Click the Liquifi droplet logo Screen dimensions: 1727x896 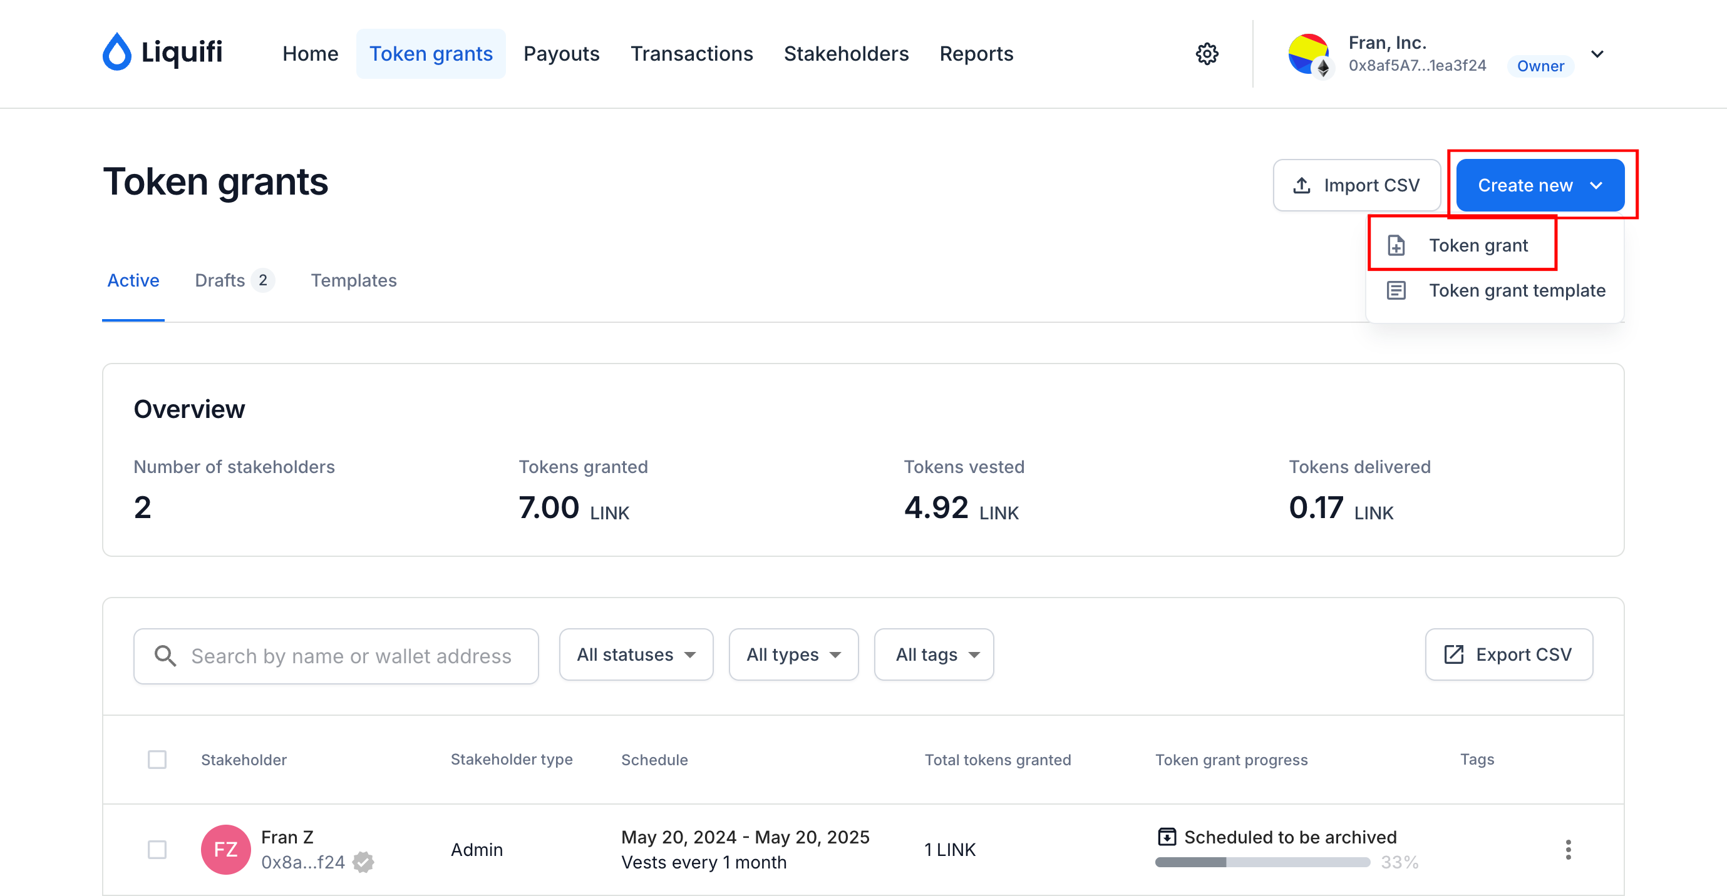(x=116, y=51)
